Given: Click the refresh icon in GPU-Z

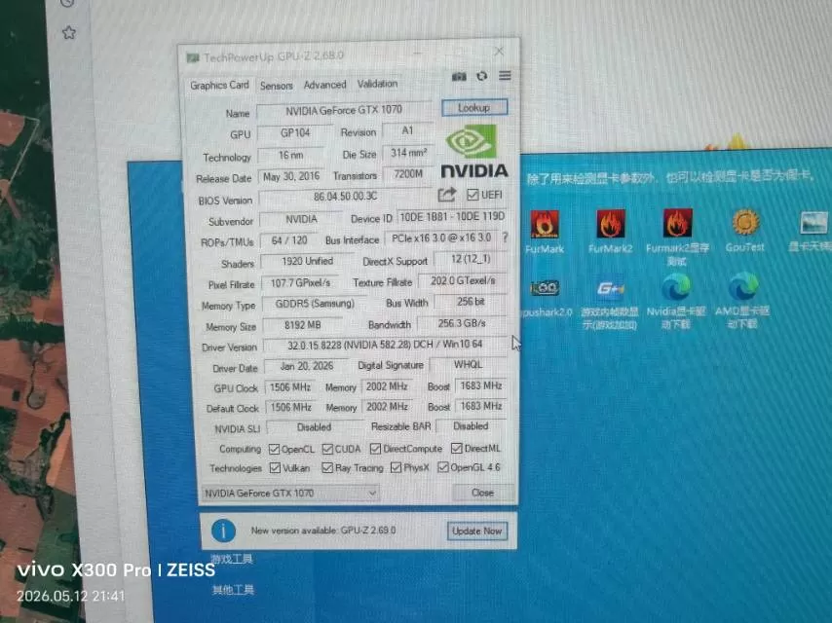Looking at the screenshot, I should point(482,76).
